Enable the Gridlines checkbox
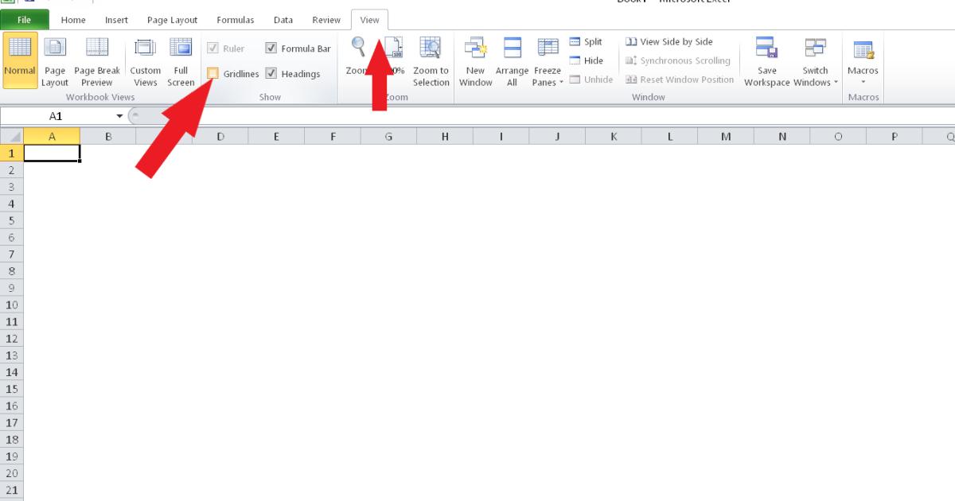The height and width of the screenshot is (501, 955). [x=213, y=73]
